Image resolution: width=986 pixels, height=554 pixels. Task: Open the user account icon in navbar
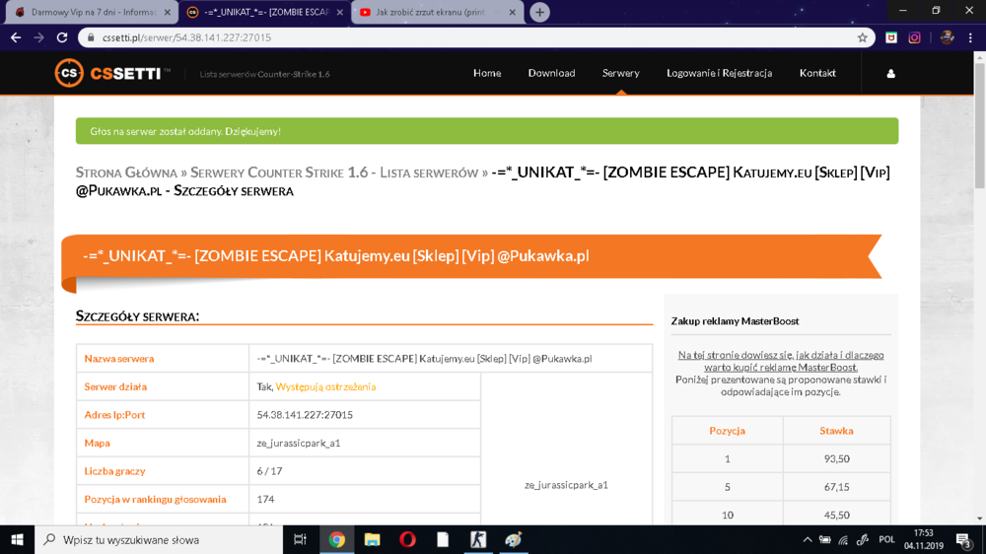click(890, 74)
